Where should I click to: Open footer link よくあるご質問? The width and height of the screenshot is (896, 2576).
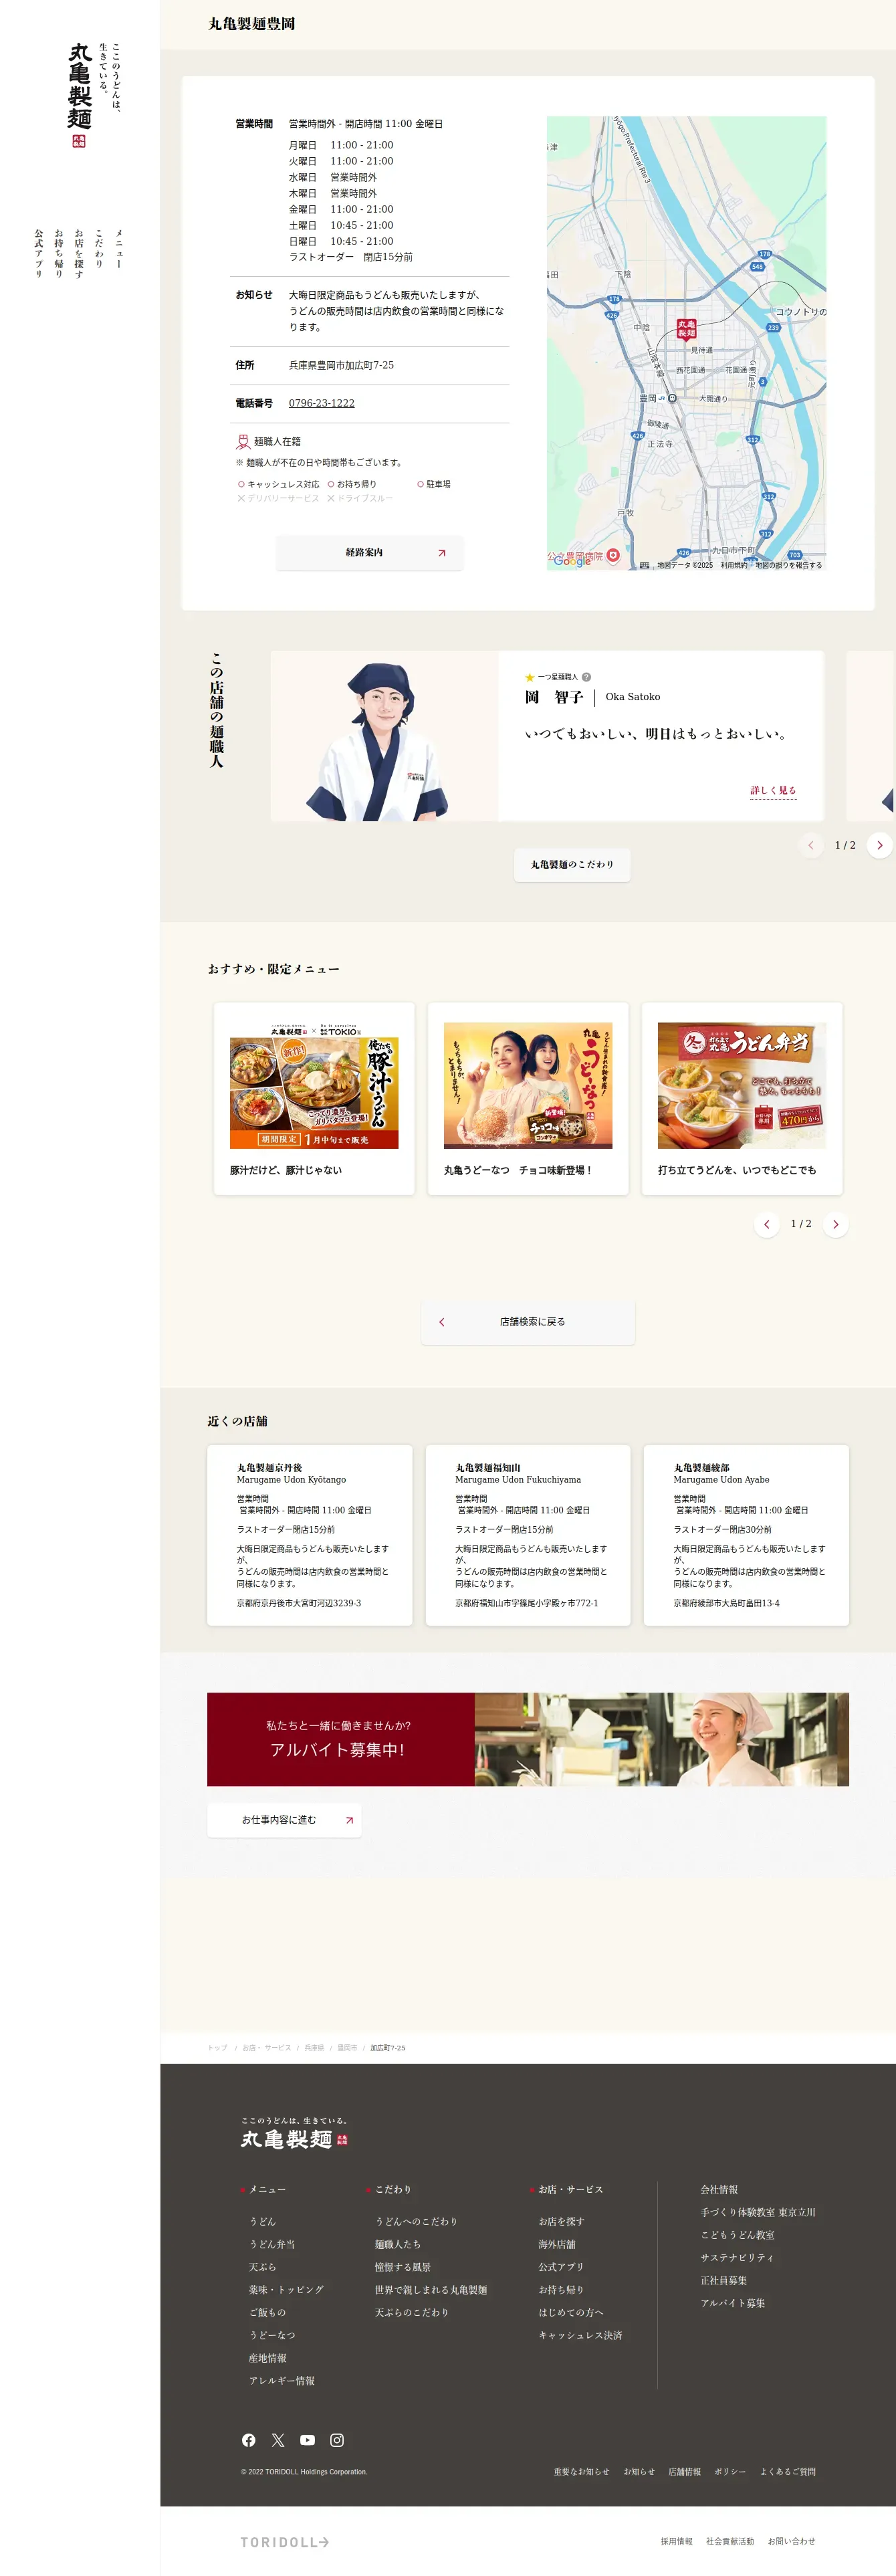click(788, 2471)
